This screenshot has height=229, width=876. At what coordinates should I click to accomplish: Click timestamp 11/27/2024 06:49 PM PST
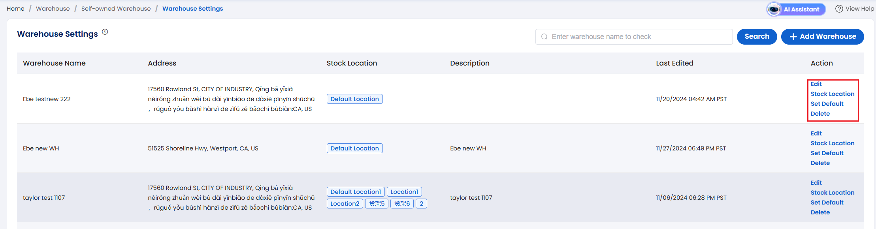click(691, 148)
